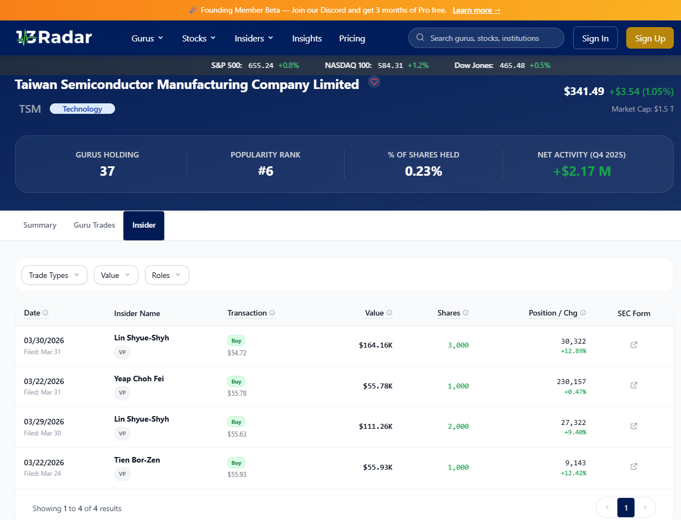Switch to the Summary tab

[x=40, y=225]
